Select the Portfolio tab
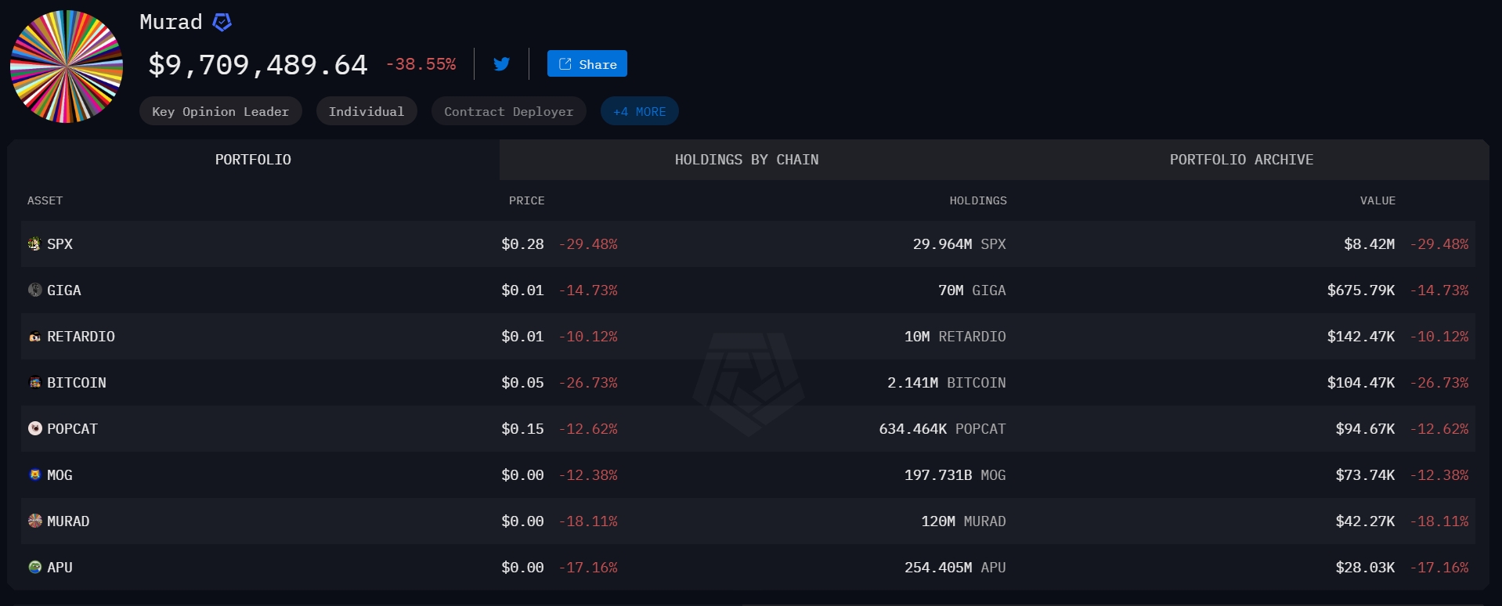The image size is (1502, 606). point(253,160)
